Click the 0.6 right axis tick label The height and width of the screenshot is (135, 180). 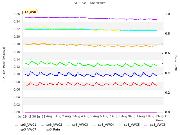(167, 53)
